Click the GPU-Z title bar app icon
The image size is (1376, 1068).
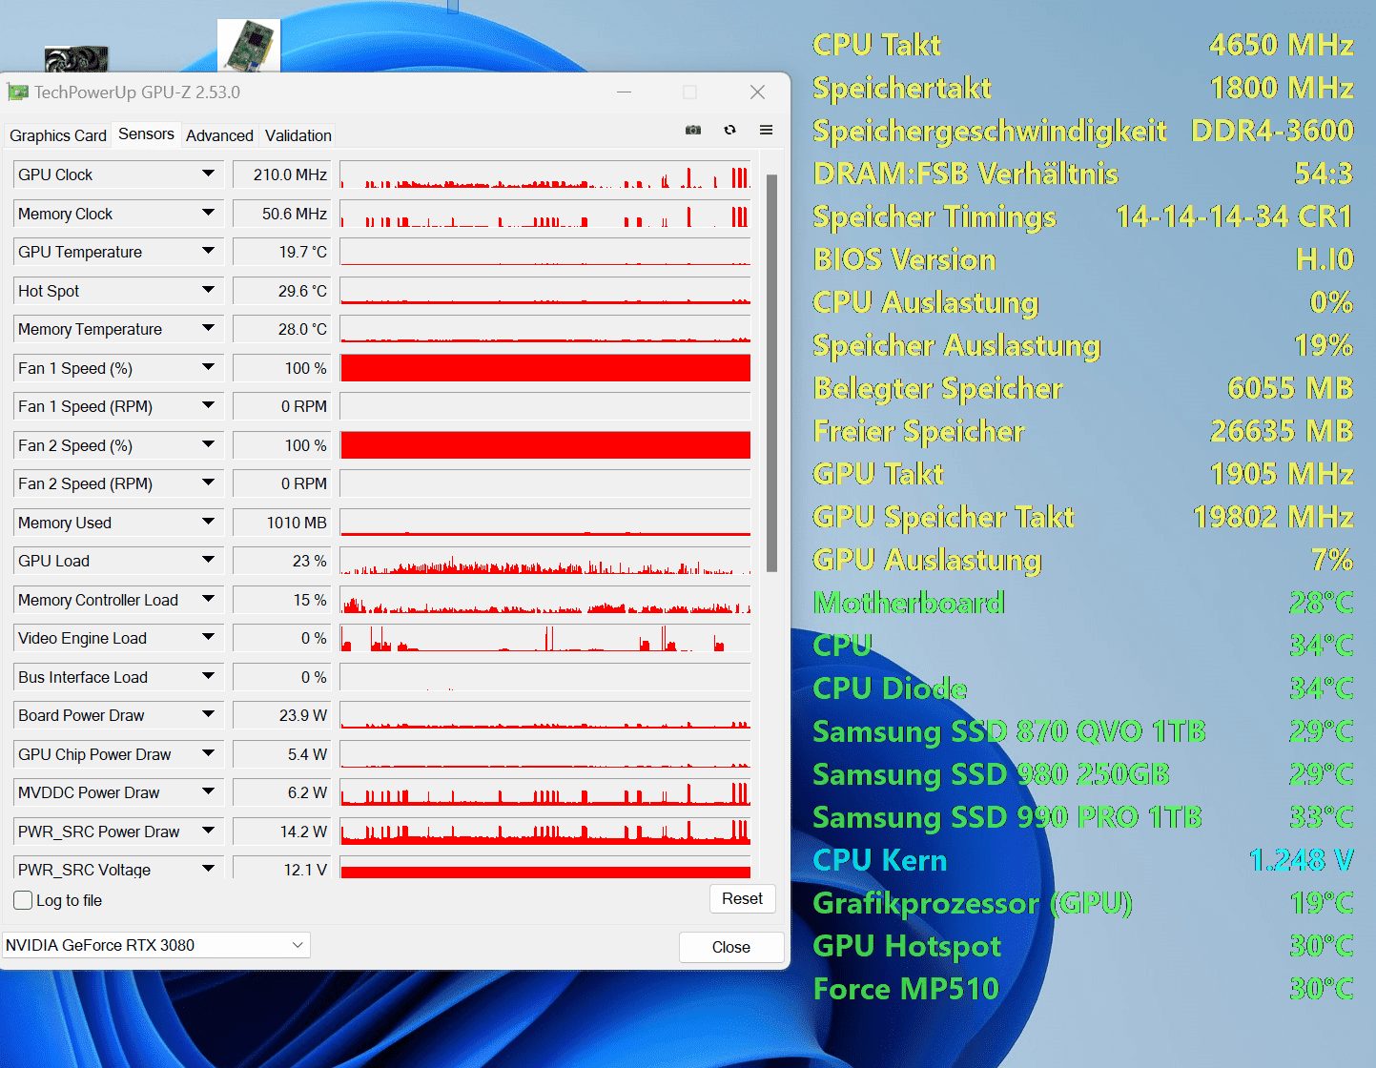point(17,92)
